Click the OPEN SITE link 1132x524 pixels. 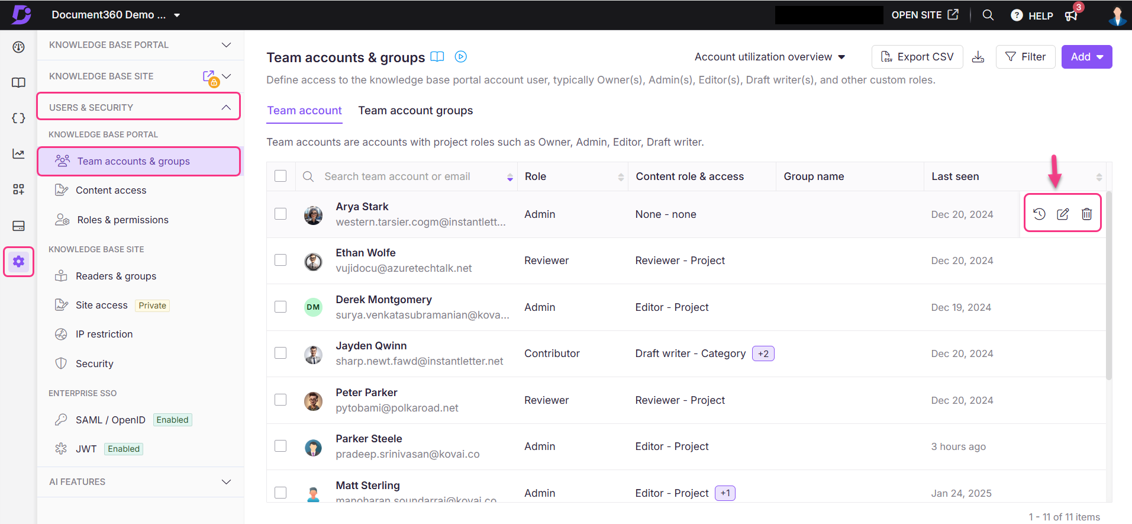(925, 15)
